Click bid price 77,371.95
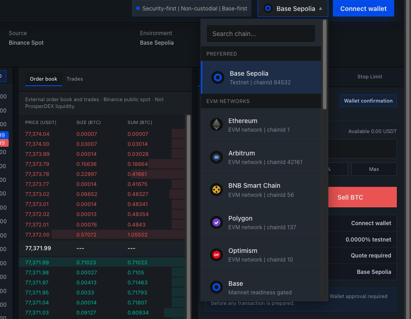411x319 pixels. click(37, 293)
